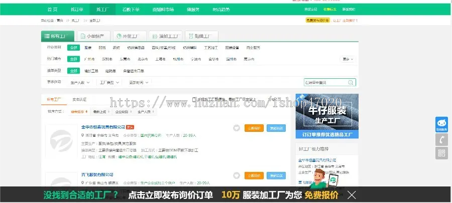This screenshot has width=452, height=203.
Task: Toggle the checkbox above the factory list
Action: (x=194, y=99)
